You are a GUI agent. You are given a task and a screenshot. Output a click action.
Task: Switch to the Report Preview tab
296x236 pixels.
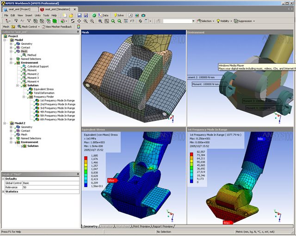tap(163, 226)
